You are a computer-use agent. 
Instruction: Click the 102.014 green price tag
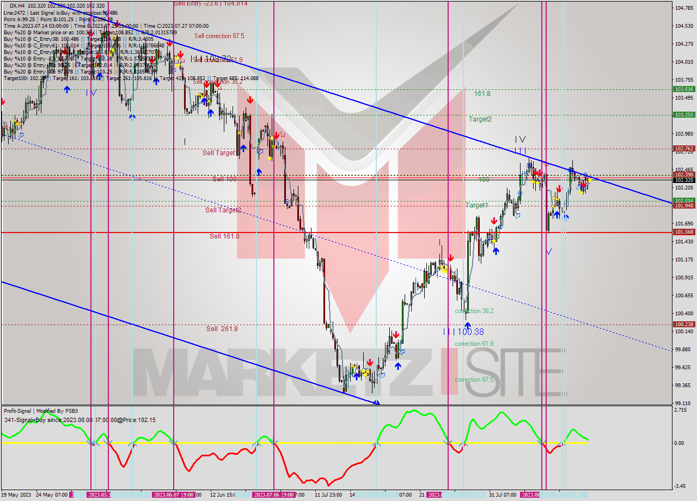tap(684, 200)
